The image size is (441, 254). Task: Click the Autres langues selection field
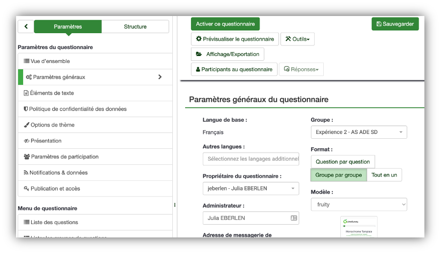[x=250, y=158]
